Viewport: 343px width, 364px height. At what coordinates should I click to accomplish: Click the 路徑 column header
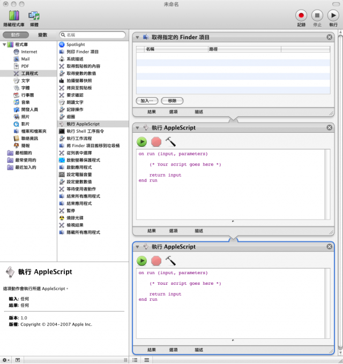[244, 49]
